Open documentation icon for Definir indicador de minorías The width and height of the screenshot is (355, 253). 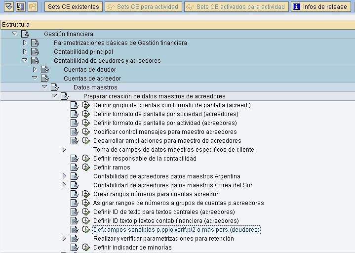coord(75,248)
